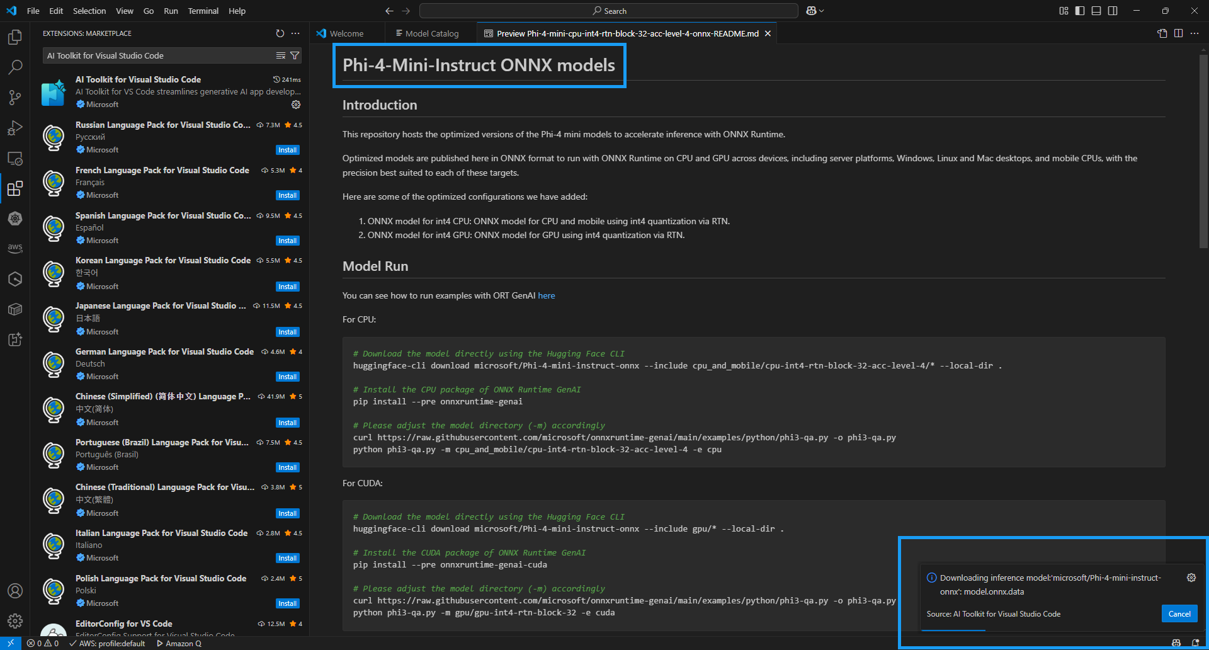Open the Terminal menu
This screenshot has height=650, width=1209.
tap(203, 11)
